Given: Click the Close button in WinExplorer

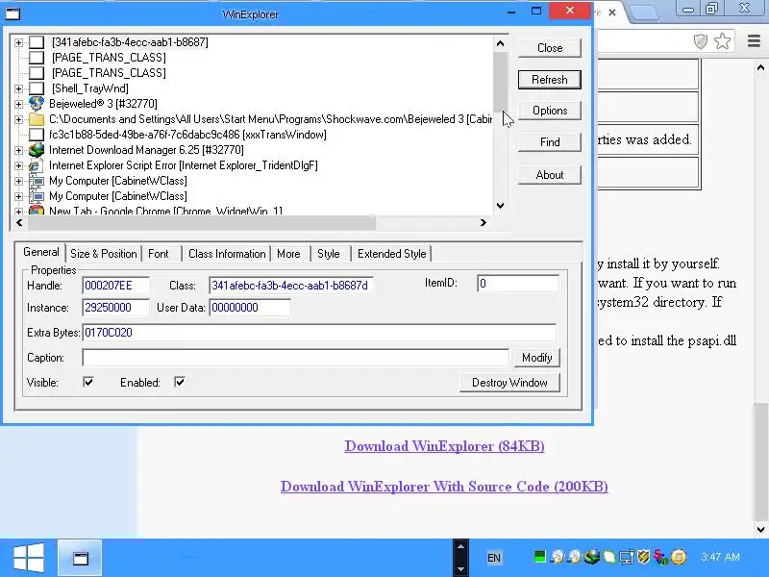Looking at the screenshot, I should (x=549, y=48).
